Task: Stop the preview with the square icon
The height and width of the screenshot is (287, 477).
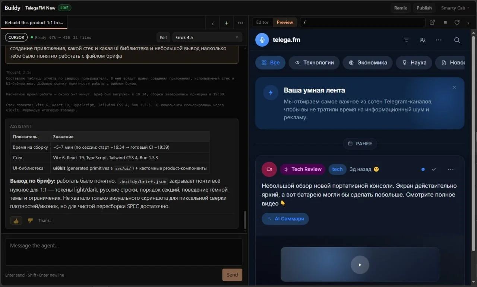Action: click(445, 22)
